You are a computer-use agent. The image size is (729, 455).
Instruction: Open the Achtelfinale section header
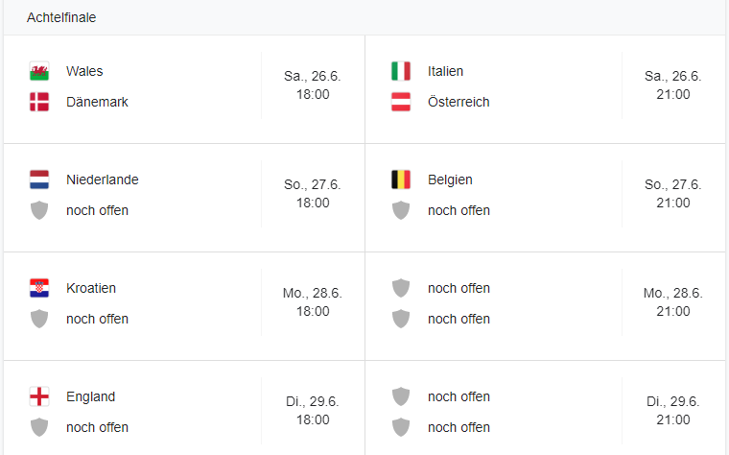(61, 17)
